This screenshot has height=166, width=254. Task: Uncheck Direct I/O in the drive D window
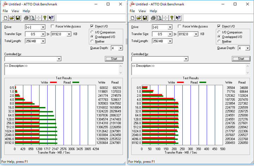pos(219,26)
